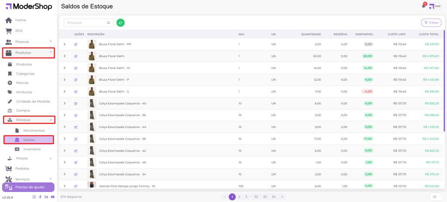This screenshot has width=447, height=202.
Task: Click edit icon for Calça Estampada Coqueiros - 40
Action: point(76,103)
